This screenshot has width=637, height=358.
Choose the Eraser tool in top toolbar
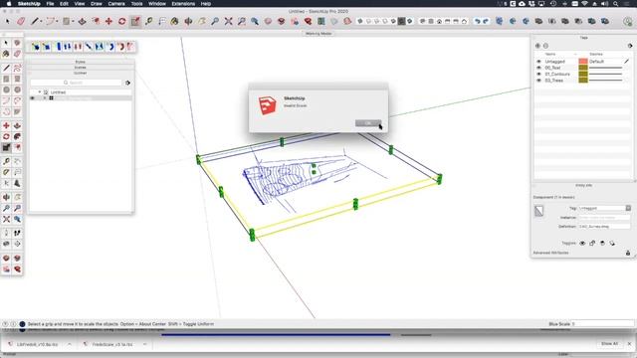[21, 21]
